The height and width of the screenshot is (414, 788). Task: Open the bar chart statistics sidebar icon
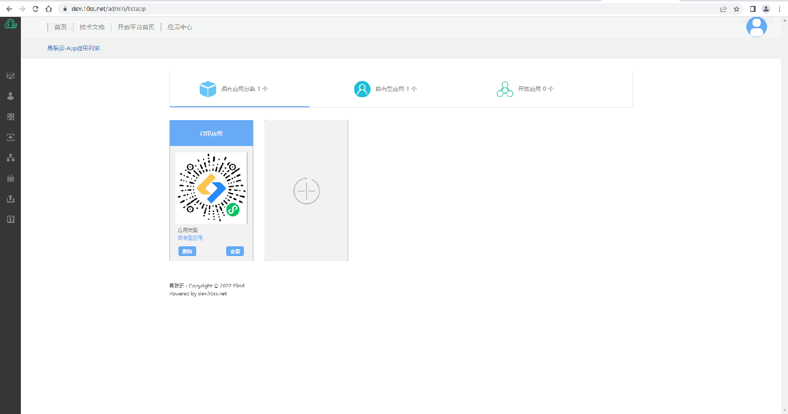[10, 178]
